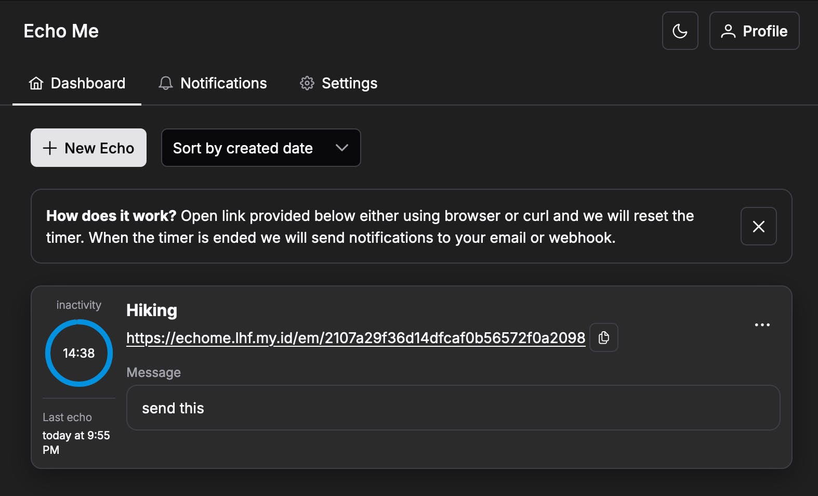Open the Hiking echo URL link
Image resolution: width=818 pixels, height=496 pixels.
click(355, 338)
